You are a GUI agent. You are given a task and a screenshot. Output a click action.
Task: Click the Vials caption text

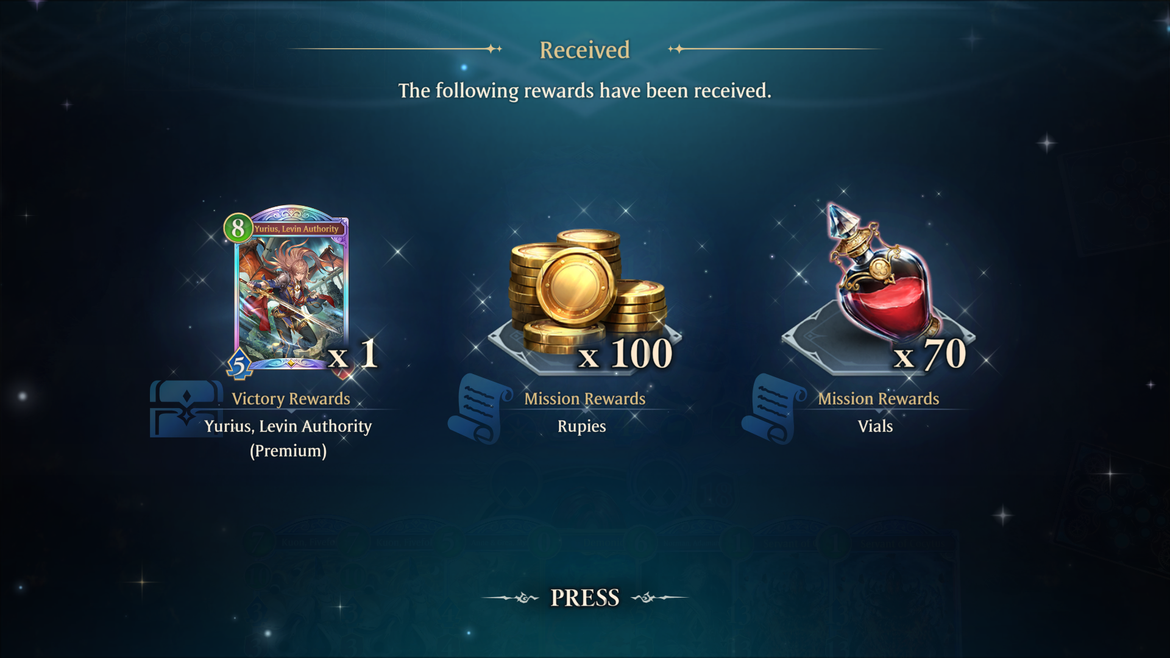click(876, 426)
